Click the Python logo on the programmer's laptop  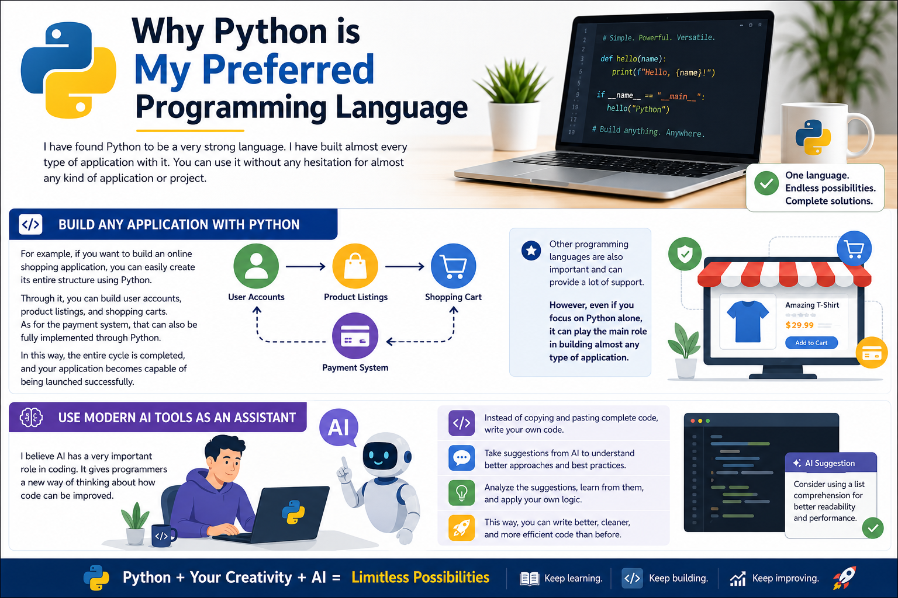click(x=293, y=512)
